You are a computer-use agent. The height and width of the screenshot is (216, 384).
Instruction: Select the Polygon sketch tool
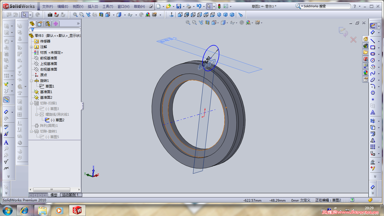pos(373,93)
